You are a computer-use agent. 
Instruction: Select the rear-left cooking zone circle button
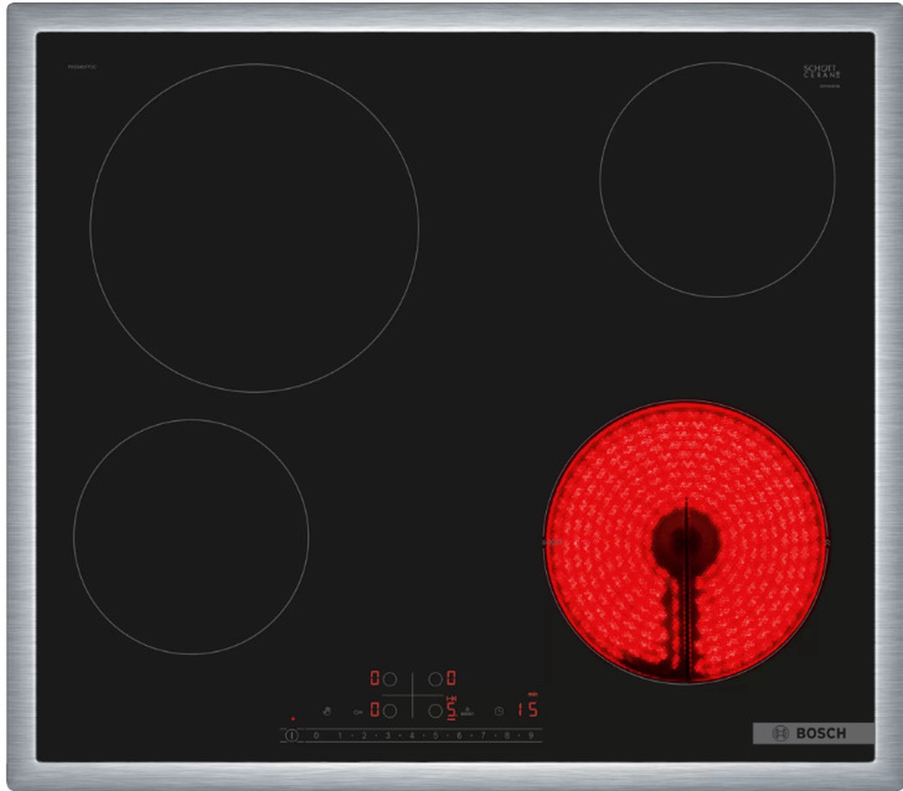(390, 679)
